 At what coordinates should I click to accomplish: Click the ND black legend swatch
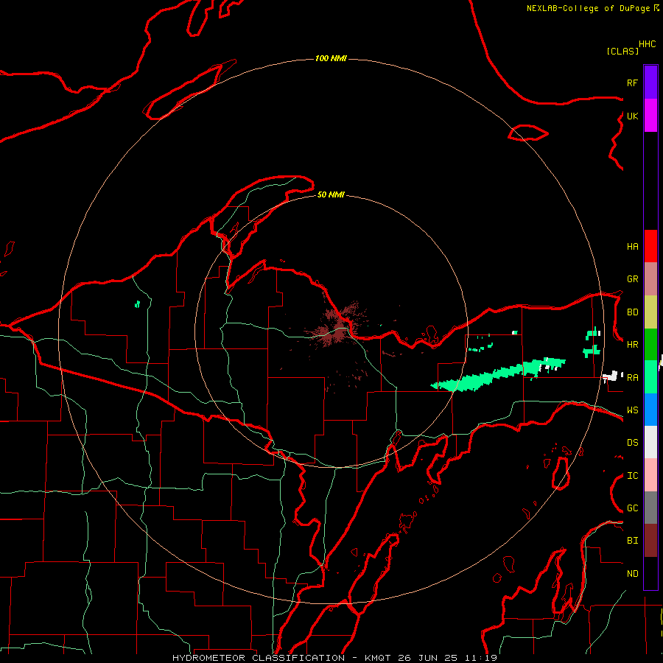coord(650,573)
